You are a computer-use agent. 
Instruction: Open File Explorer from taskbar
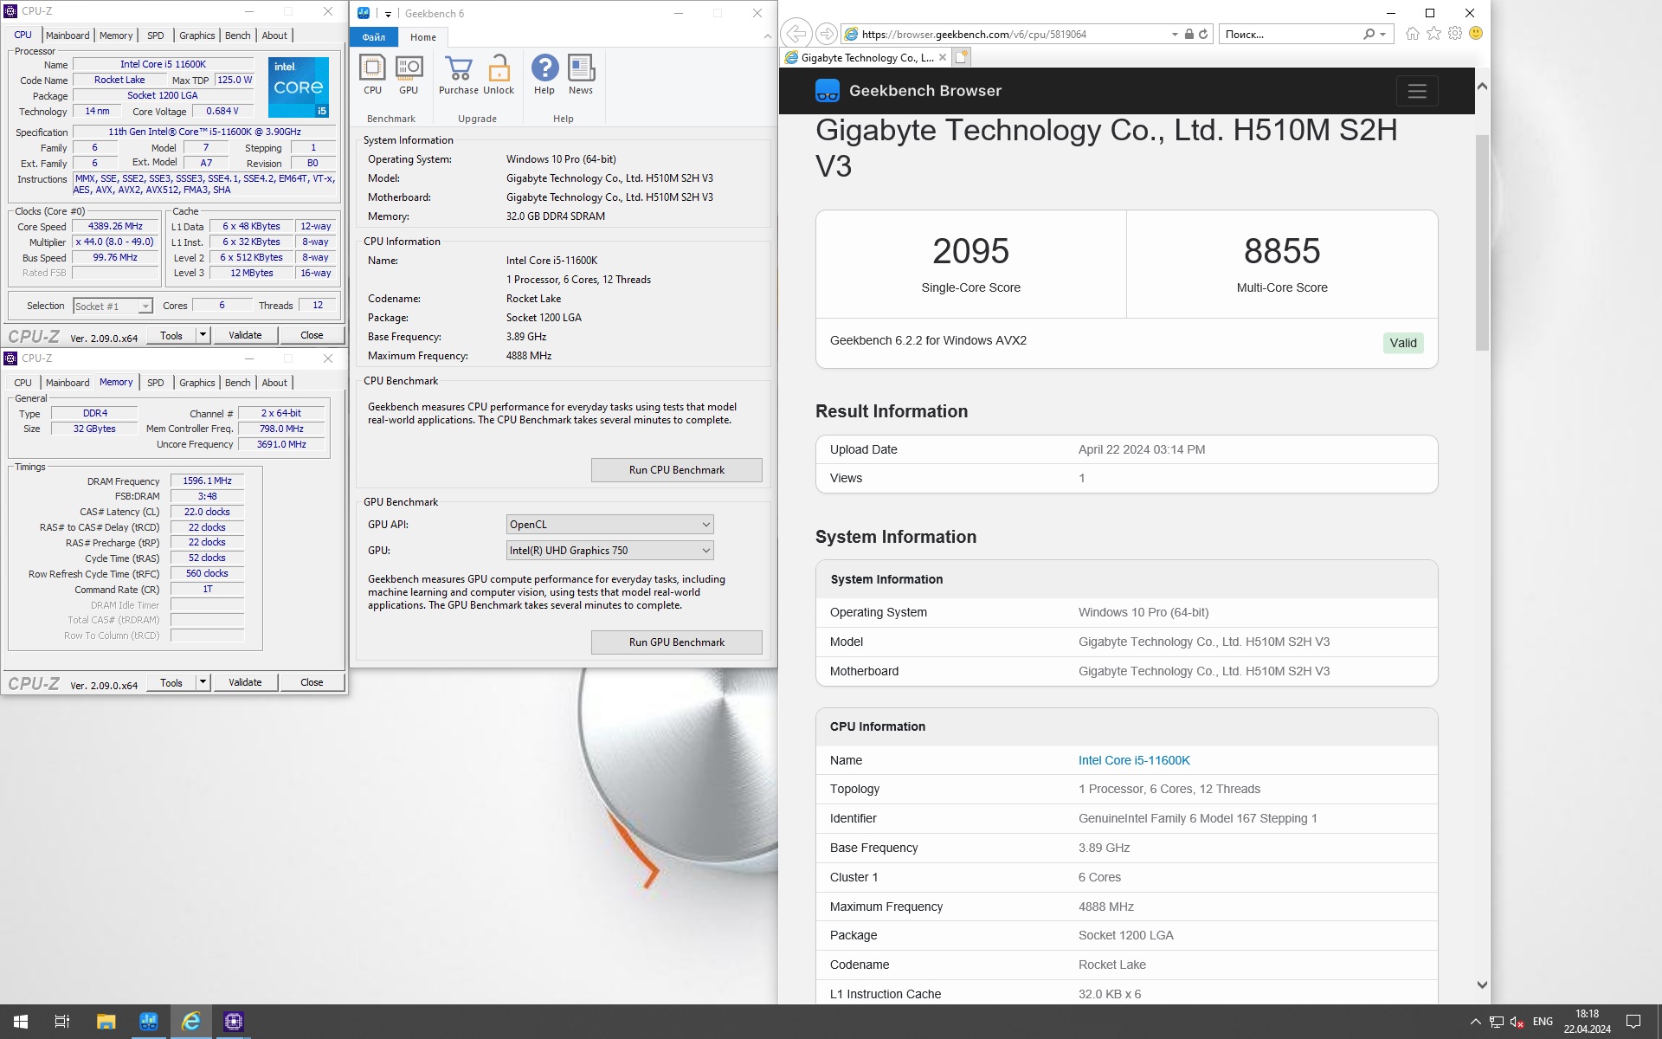pos(106,1022)
